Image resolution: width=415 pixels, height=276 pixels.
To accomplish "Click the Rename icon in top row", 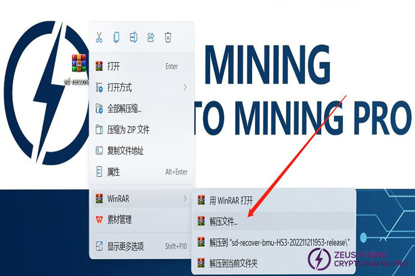I will point(133,38).
